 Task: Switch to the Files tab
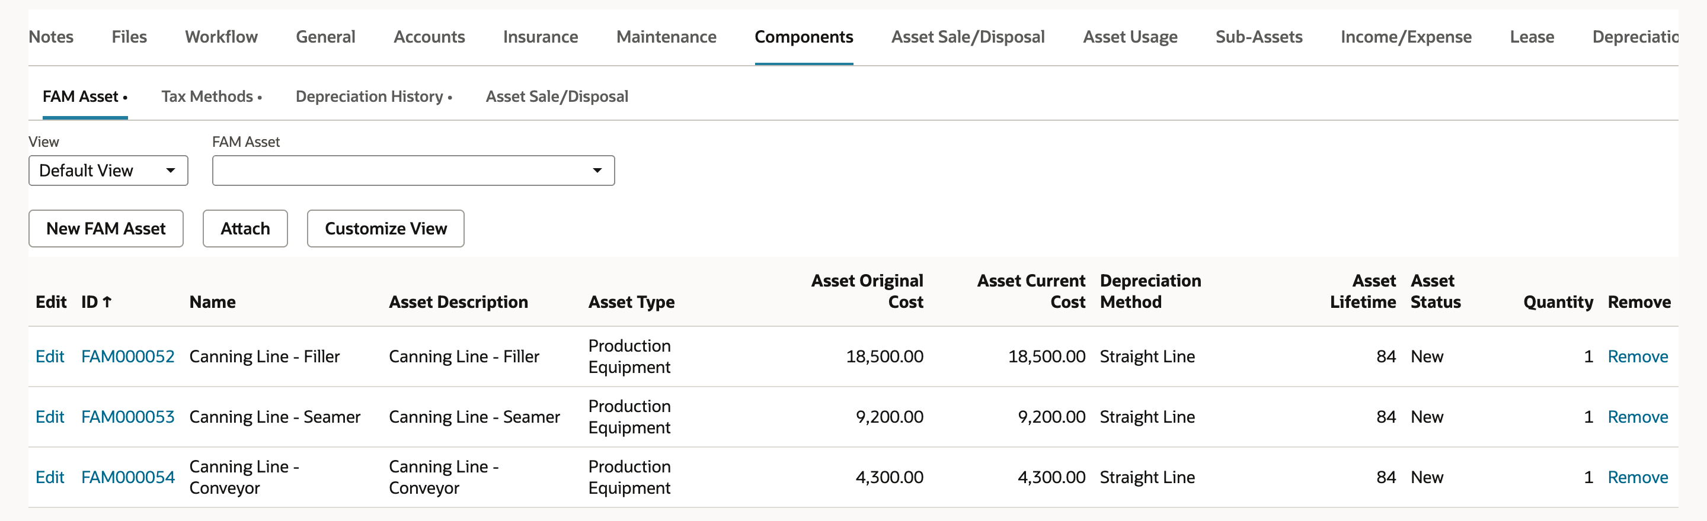pos(129,37)
